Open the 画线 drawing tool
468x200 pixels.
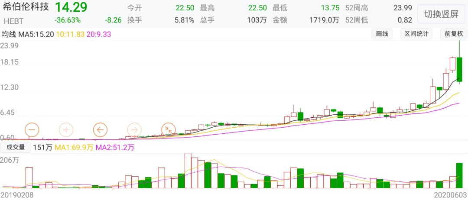tap(382, 34)
